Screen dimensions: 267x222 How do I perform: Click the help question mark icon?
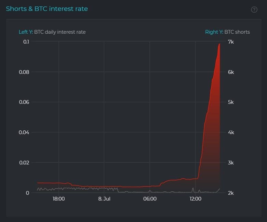pyautogui.click(x=254, y=10)
